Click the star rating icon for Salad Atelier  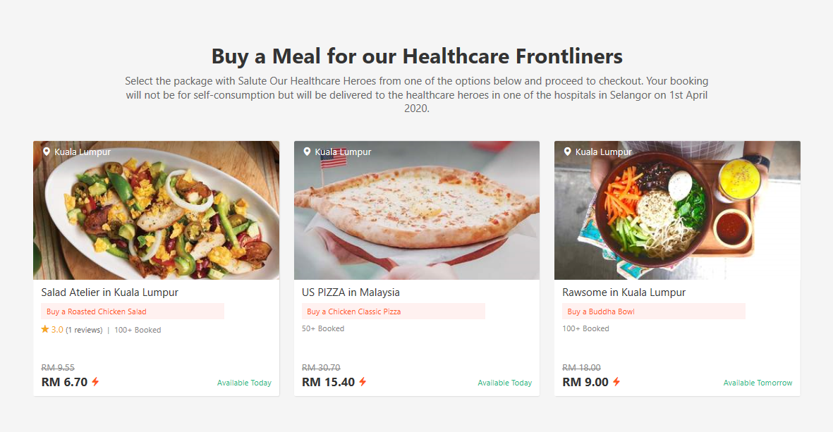(45, 329)
